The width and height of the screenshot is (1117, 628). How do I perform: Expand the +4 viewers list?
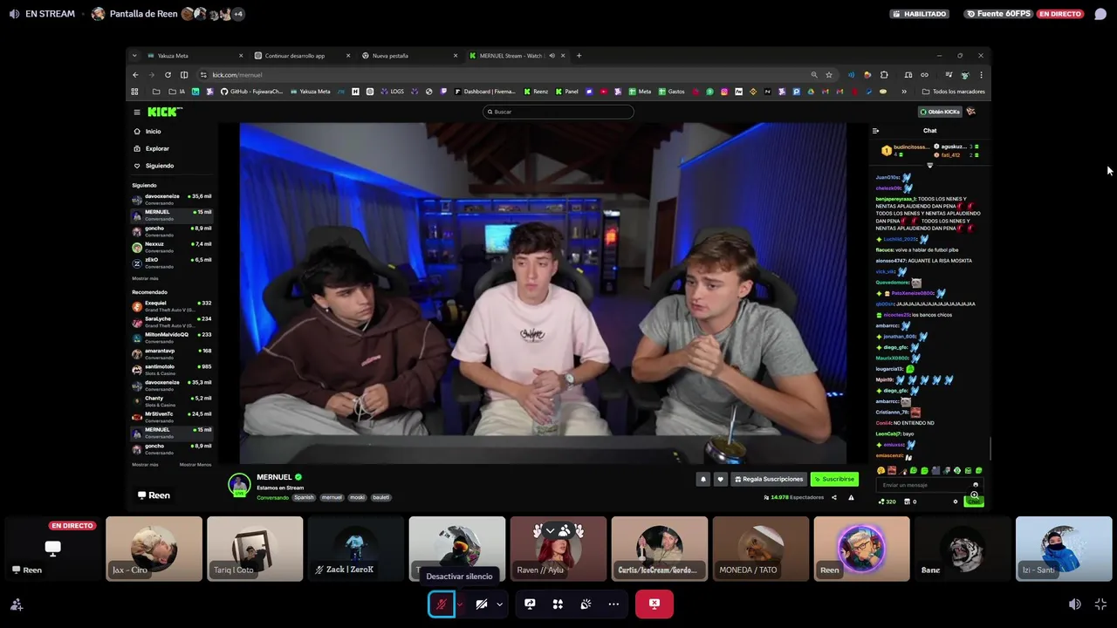[237, 14]
